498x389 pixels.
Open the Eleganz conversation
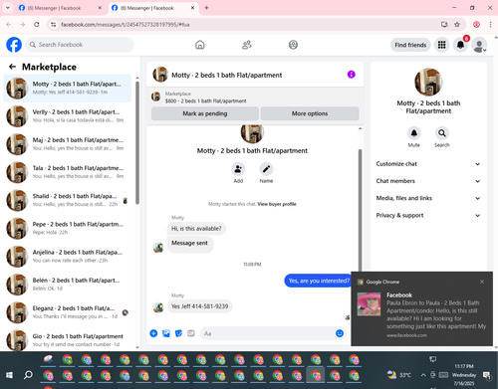coord(68,312)
